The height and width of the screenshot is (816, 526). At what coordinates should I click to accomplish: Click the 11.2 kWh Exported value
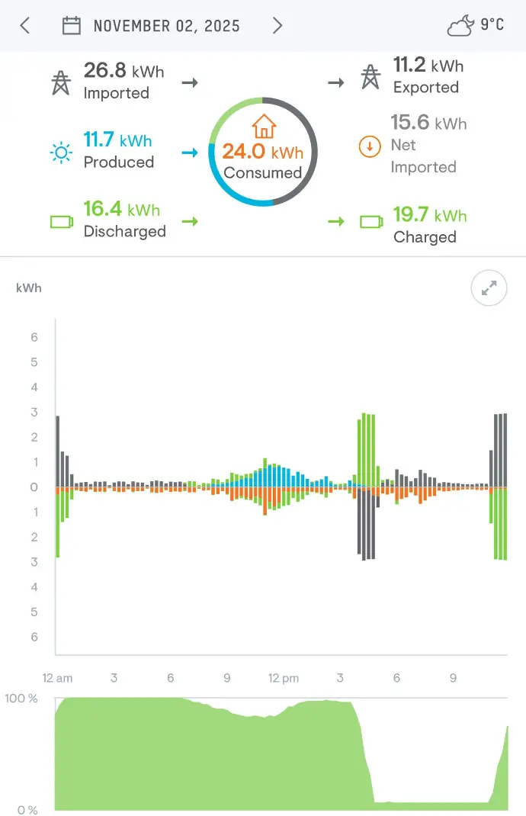pyautogui.click(x=427, y=66)
